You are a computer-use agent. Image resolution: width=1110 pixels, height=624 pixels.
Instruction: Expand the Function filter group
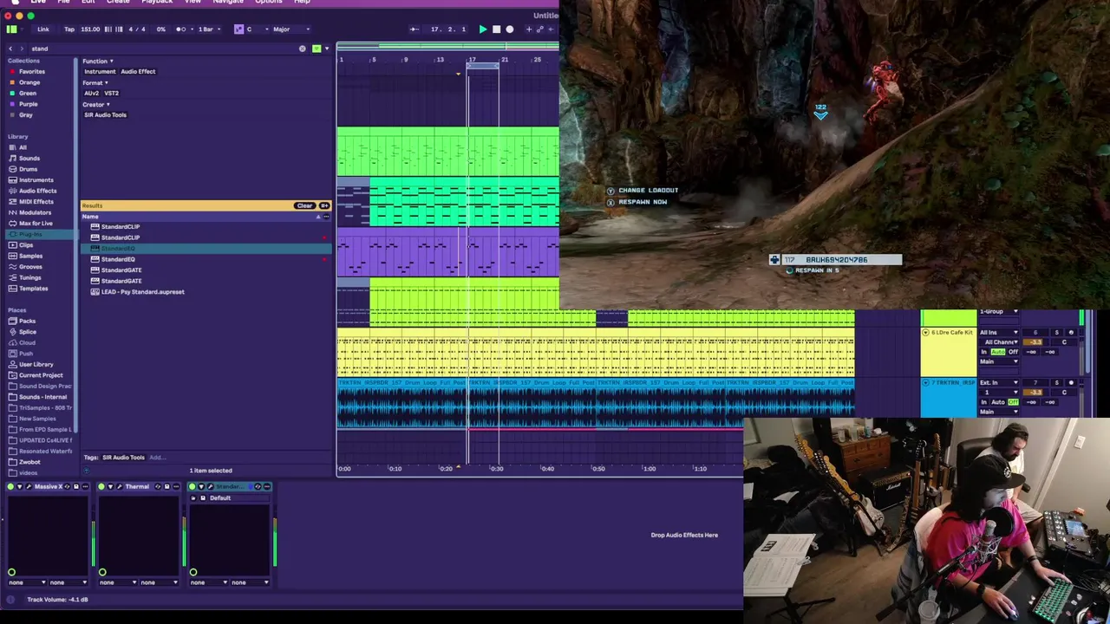[97, 61]
